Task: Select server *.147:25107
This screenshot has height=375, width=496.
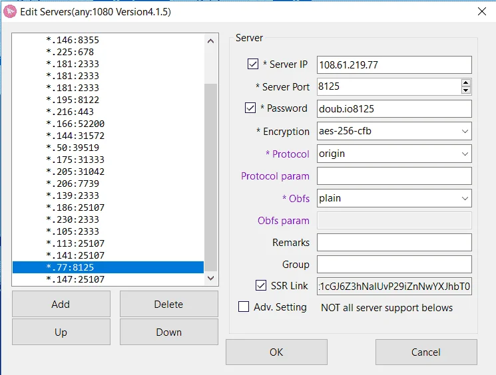Action: (108, 279)
